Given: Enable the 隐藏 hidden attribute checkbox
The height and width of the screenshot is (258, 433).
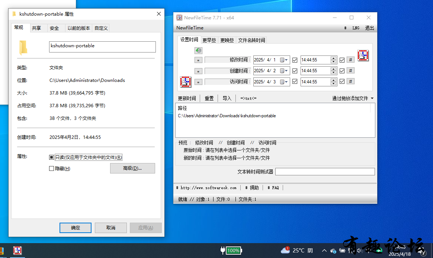Looking at the screenshot, I should 51,169.
